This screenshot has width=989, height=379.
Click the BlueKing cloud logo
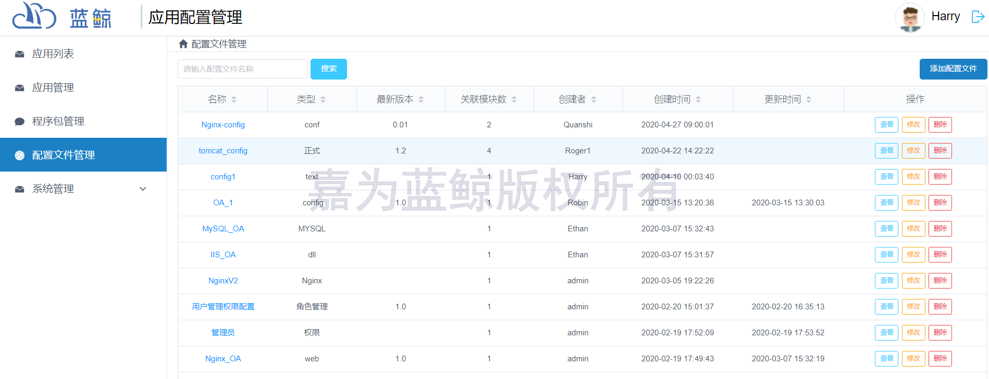[34, 17]
